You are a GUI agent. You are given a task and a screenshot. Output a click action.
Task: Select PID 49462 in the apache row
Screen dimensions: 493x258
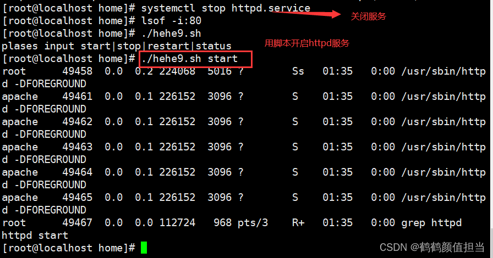click(78, 122)
